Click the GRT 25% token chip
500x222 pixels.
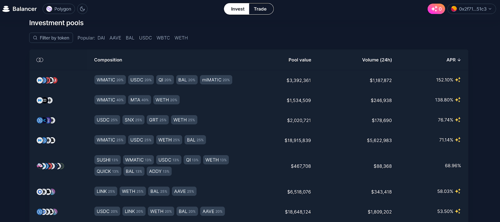(x=158, y=120)
